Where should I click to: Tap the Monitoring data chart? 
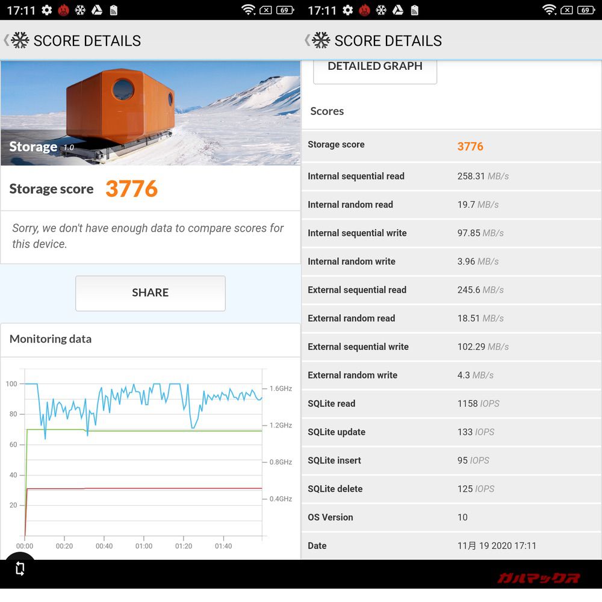point(143,459)
